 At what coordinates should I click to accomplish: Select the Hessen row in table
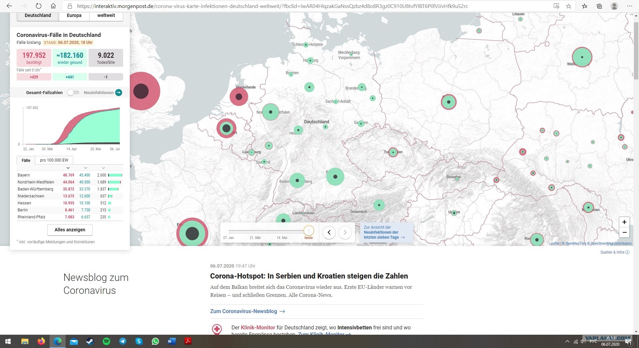pyautogui.click(x=70, y=203)
